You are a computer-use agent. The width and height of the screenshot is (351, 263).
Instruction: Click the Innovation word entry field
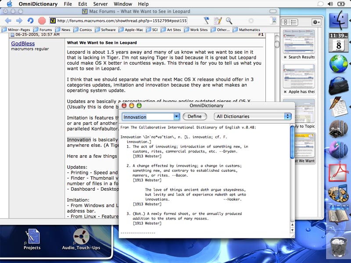tap(148, 117)
